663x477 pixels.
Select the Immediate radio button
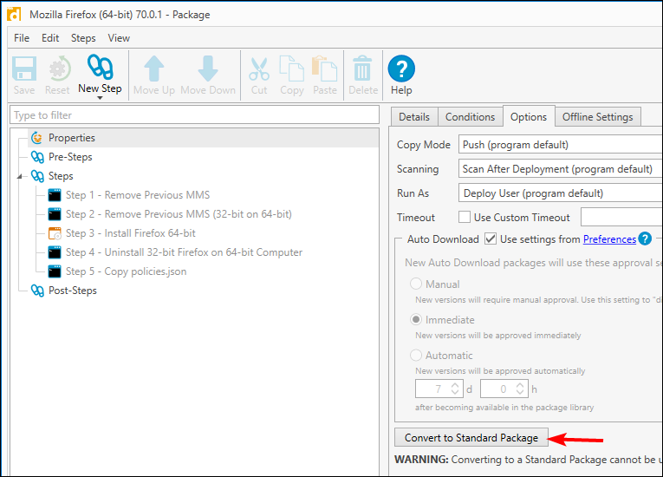[417, 320]
